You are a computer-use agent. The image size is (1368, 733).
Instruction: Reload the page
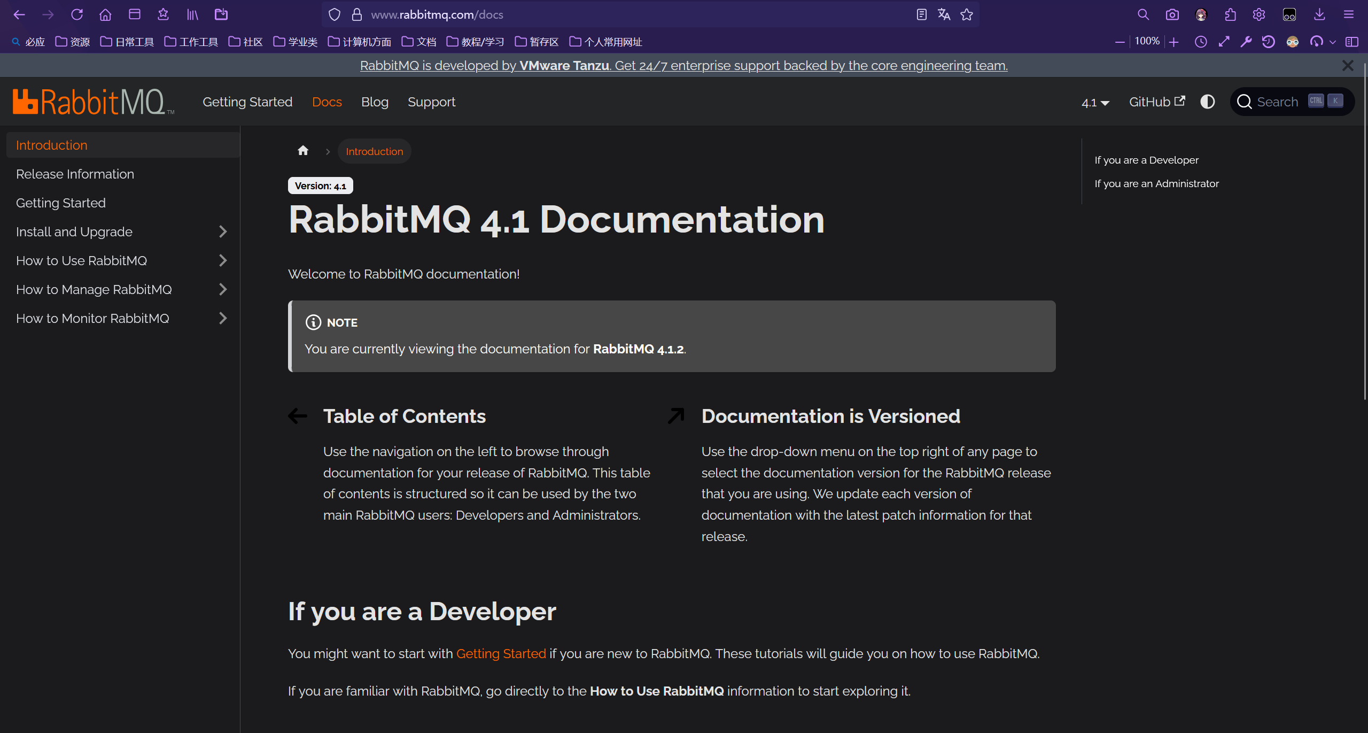point(77,14)
